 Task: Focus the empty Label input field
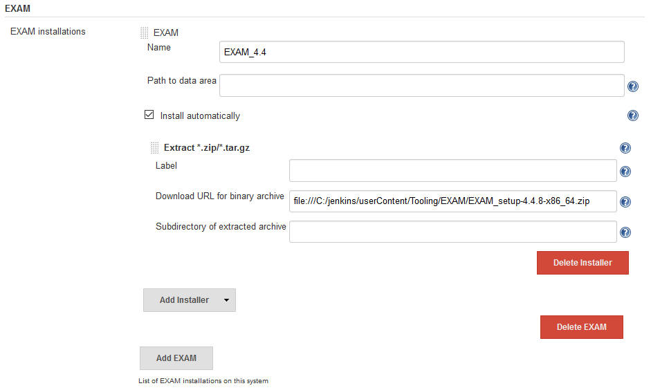tap(453, 171)
